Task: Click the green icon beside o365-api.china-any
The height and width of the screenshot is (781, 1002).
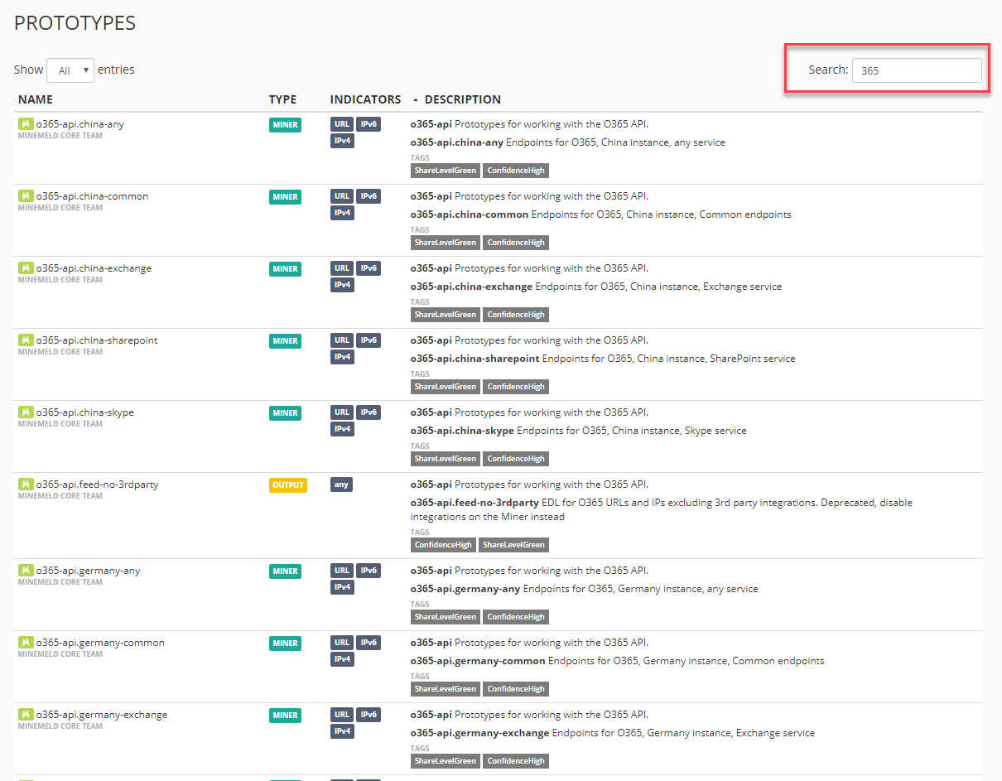Action: coord(26,124)
